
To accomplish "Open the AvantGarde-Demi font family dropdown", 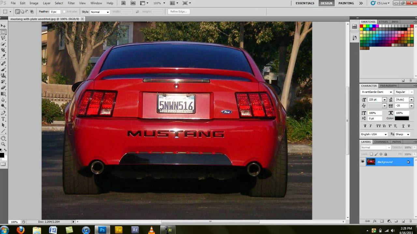I will point(377,92).
